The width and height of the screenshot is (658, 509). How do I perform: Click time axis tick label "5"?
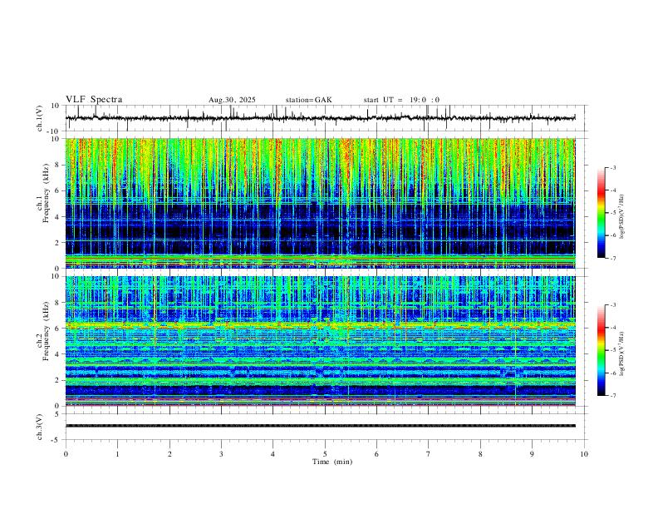(x=325, y=454)
